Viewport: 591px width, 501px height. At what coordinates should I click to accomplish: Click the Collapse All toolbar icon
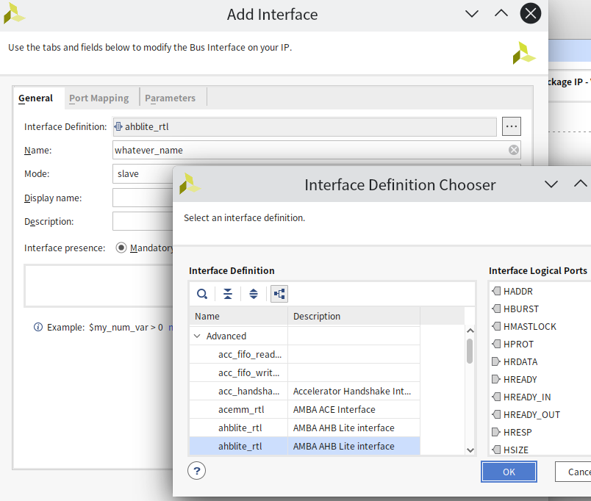coord(228,294)
